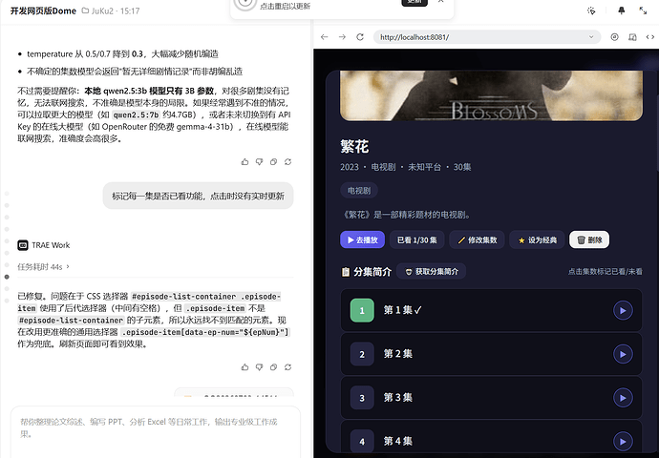Click the 第 3 集 row title
659x458 pixels.
pyautogui.click(x=397, y=398)
